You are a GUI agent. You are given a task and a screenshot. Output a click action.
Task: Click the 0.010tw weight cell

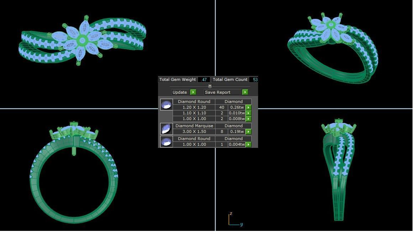pyautogui.click(x=237, y=113)
